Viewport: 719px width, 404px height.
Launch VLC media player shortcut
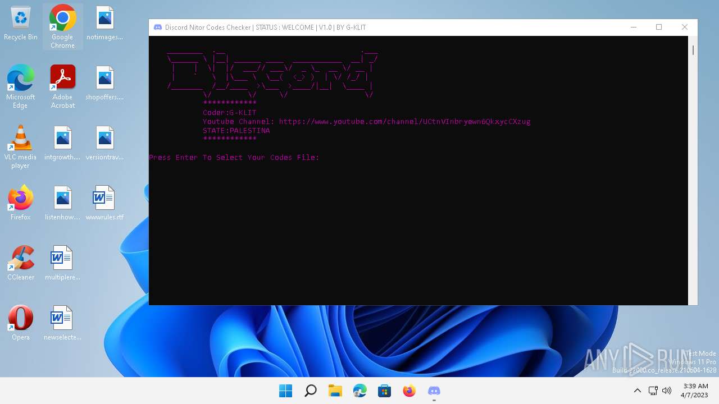pos(21,146)
